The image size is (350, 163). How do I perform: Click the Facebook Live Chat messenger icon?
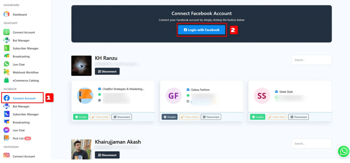click(x=6, y=130)
